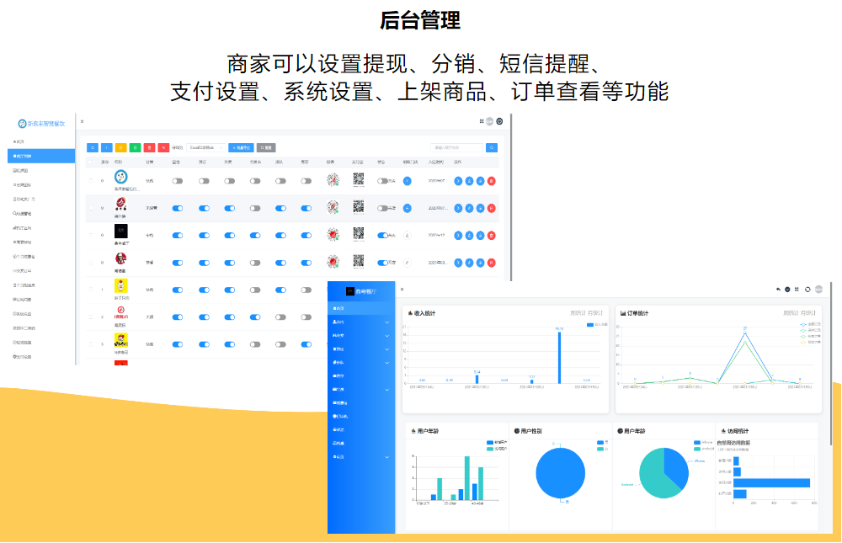This screenshot has width=842, height=543.
Task: Click dashboard window vertical scrollbar
Action: coord(831,363)
